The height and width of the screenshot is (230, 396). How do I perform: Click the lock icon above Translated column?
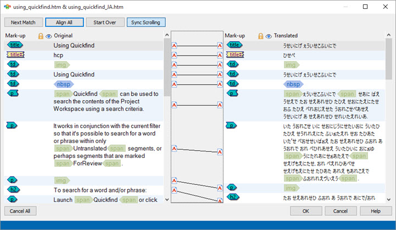pyautogui.click(x=261, y=36)
